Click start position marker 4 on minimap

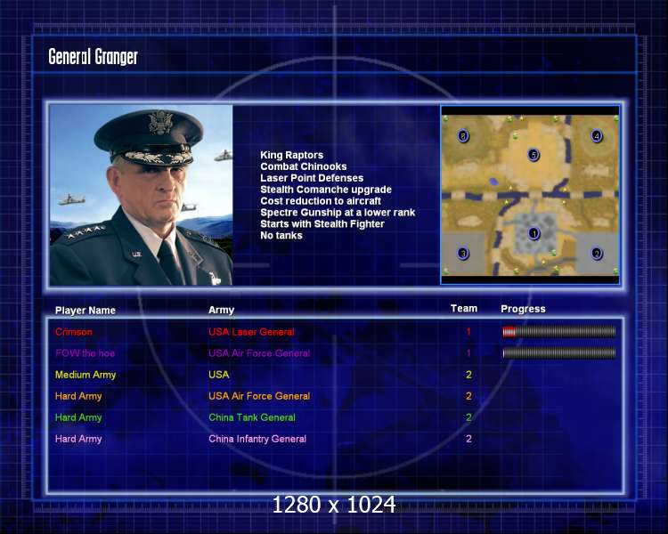[x=597, y=136]
